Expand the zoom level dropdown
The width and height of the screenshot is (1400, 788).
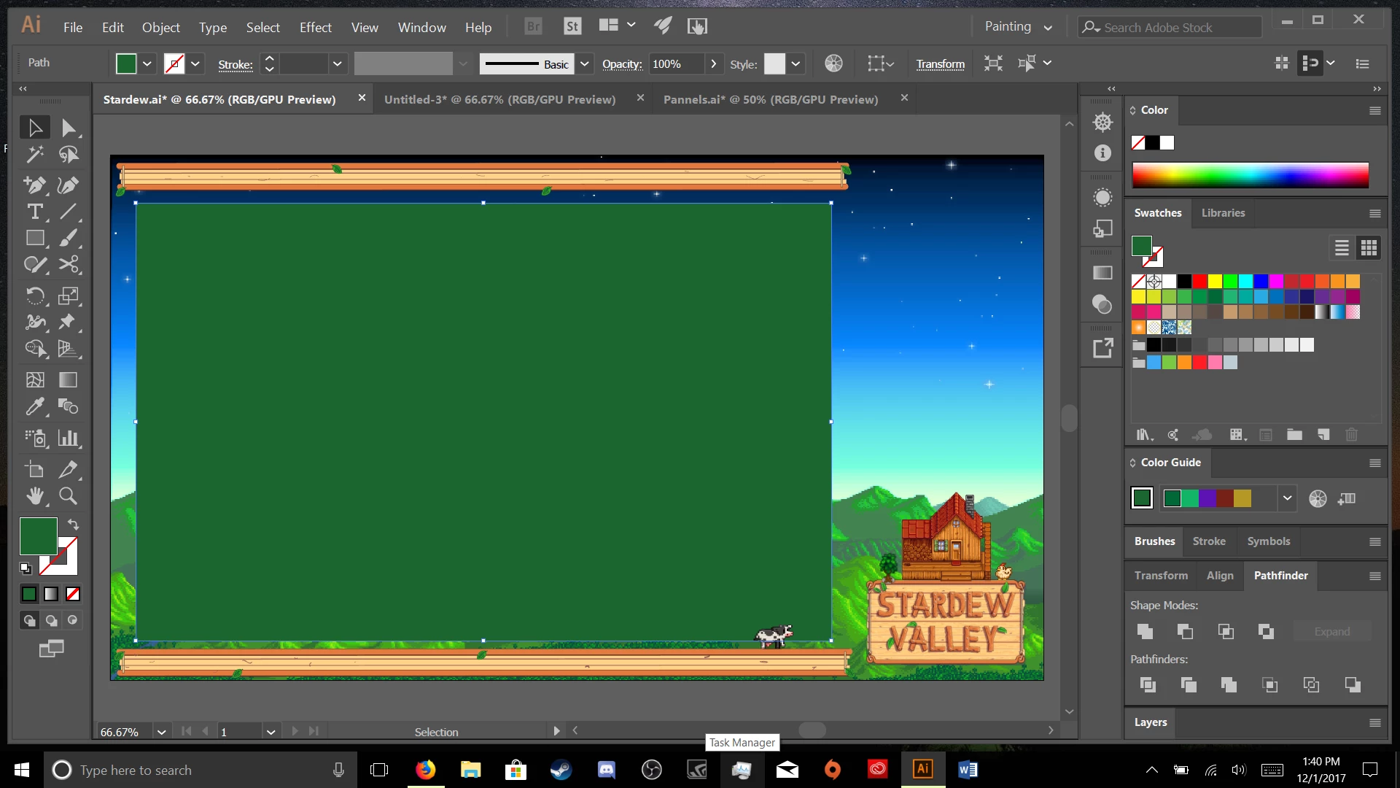click(x=161, y=732)
